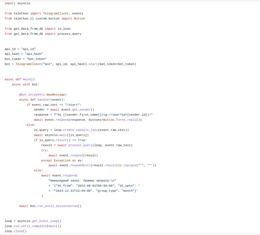Click the line importing is_json
This screenshot has width=260, height=235.
click(x=37, y=29)
